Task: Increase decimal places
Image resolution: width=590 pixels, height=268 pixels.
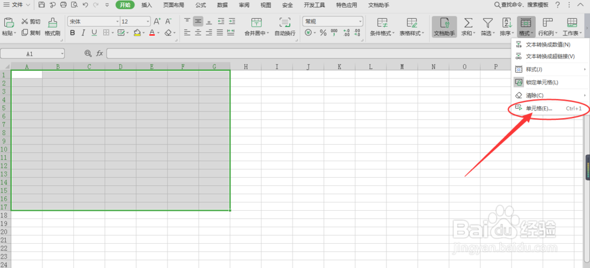Action: [x=346, y=32]
